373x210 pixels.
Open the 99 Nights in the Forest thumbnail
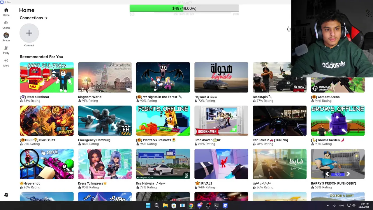163,77
